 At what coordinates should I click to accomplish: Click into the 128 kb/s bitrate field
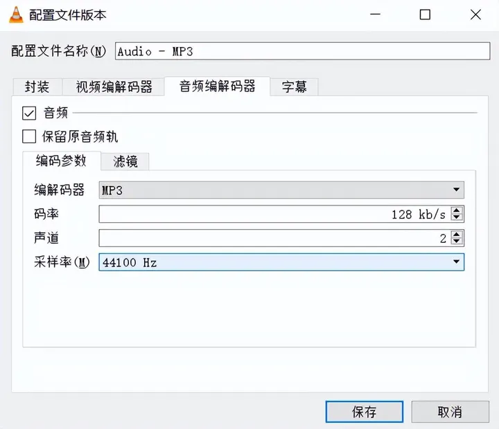click(x=274, y=214)
